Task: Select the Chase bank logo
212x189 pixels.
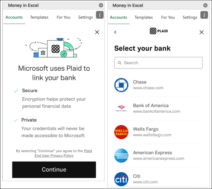Action: [x=121, y=85]
